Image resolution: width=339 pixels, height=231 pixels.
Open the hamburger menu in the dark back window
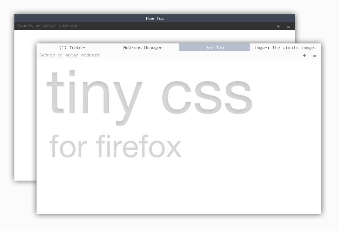(x=289, y=26)
